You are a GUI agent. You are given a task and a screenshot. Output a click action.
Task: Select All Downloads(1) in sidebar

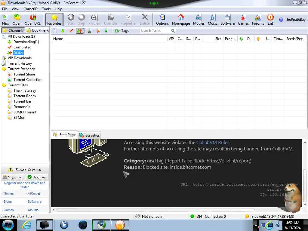21,36
